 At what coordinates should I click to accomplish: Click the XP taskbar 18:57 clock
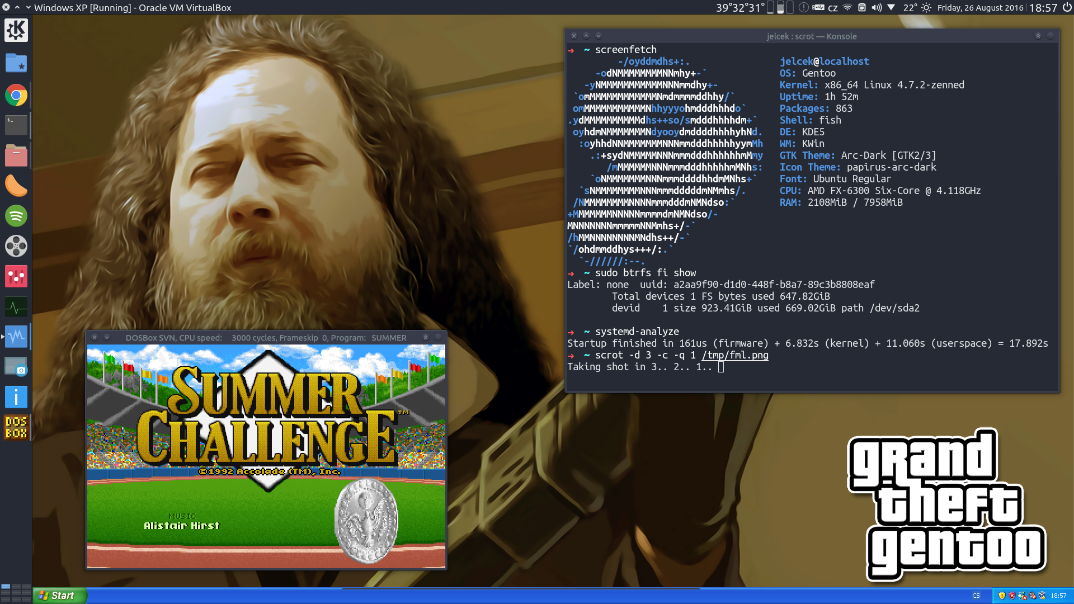pyautogui.click(x=1058, y=596)
